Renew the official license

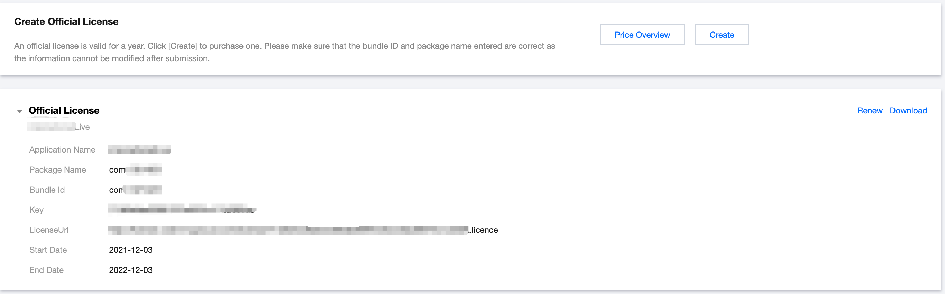[870, 110]
